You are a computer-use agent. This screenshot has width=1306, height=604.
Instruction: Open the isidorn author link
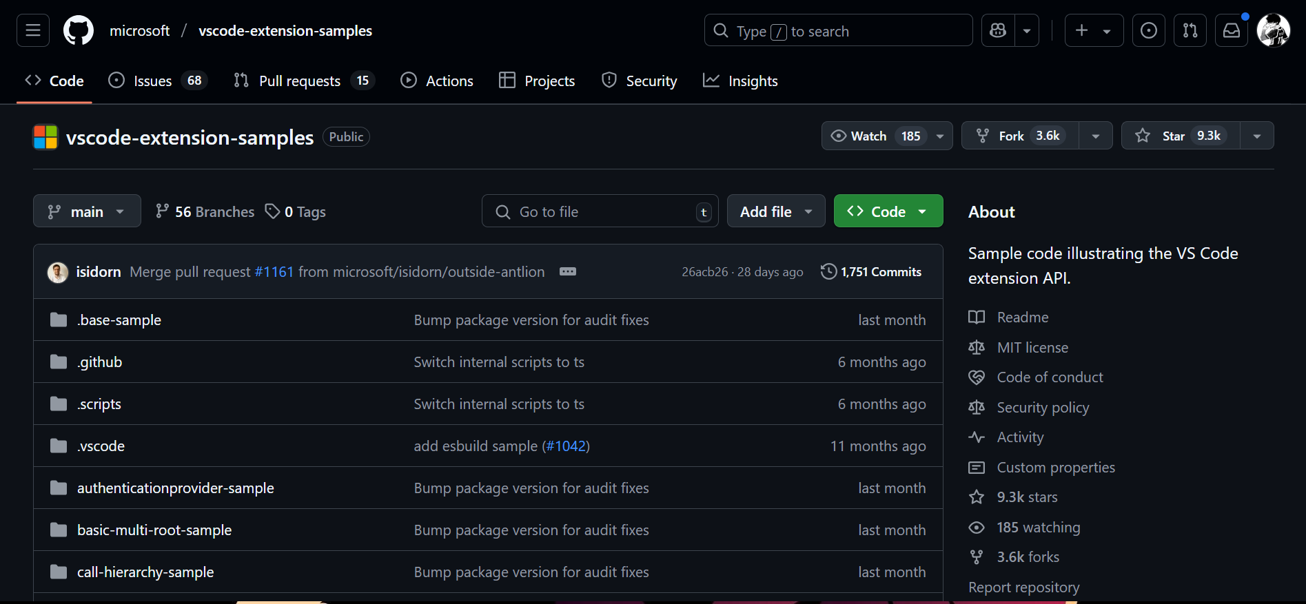[x=99, y=272]
